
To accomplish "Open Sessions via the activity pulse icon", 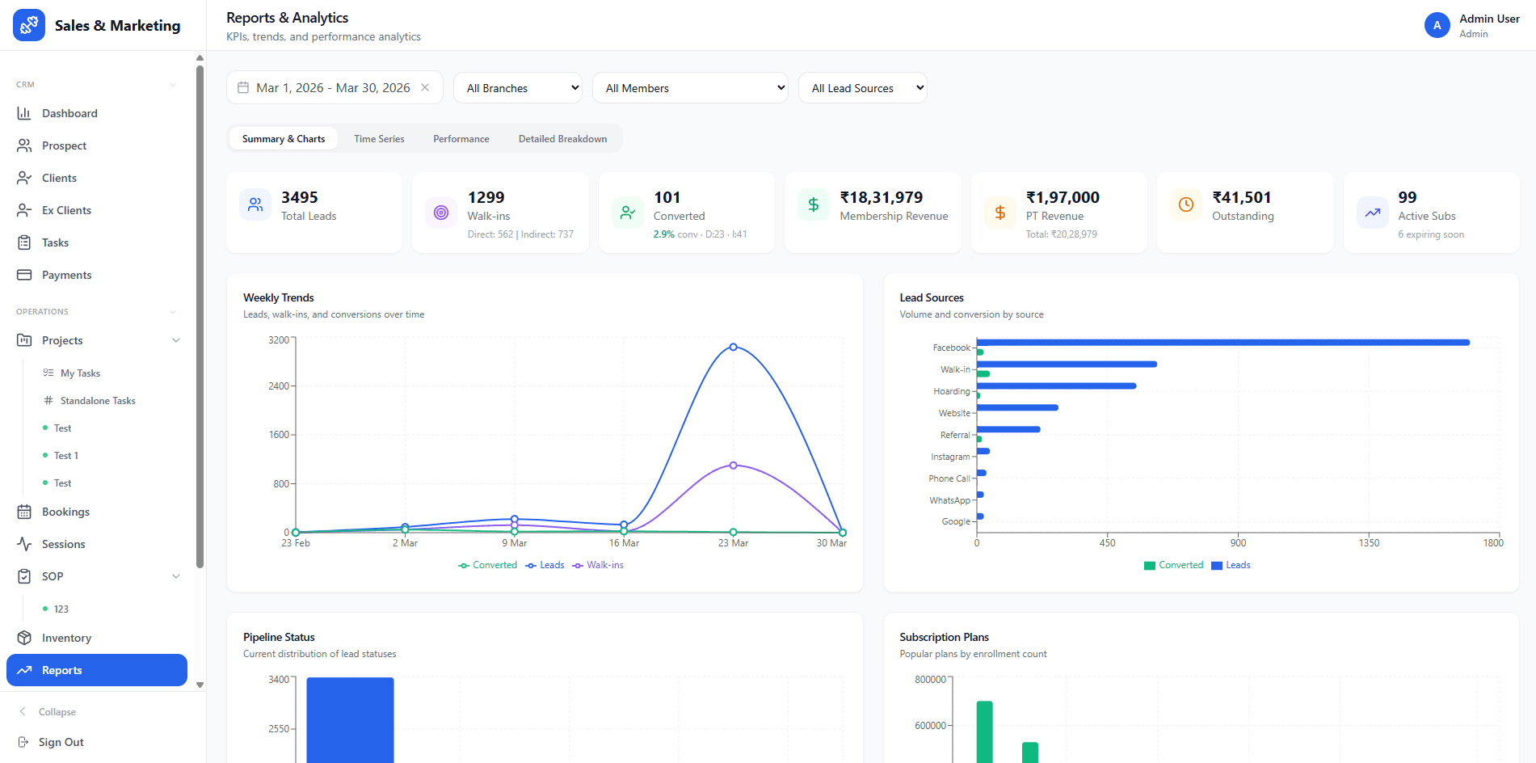I will [x=24, y=544].
